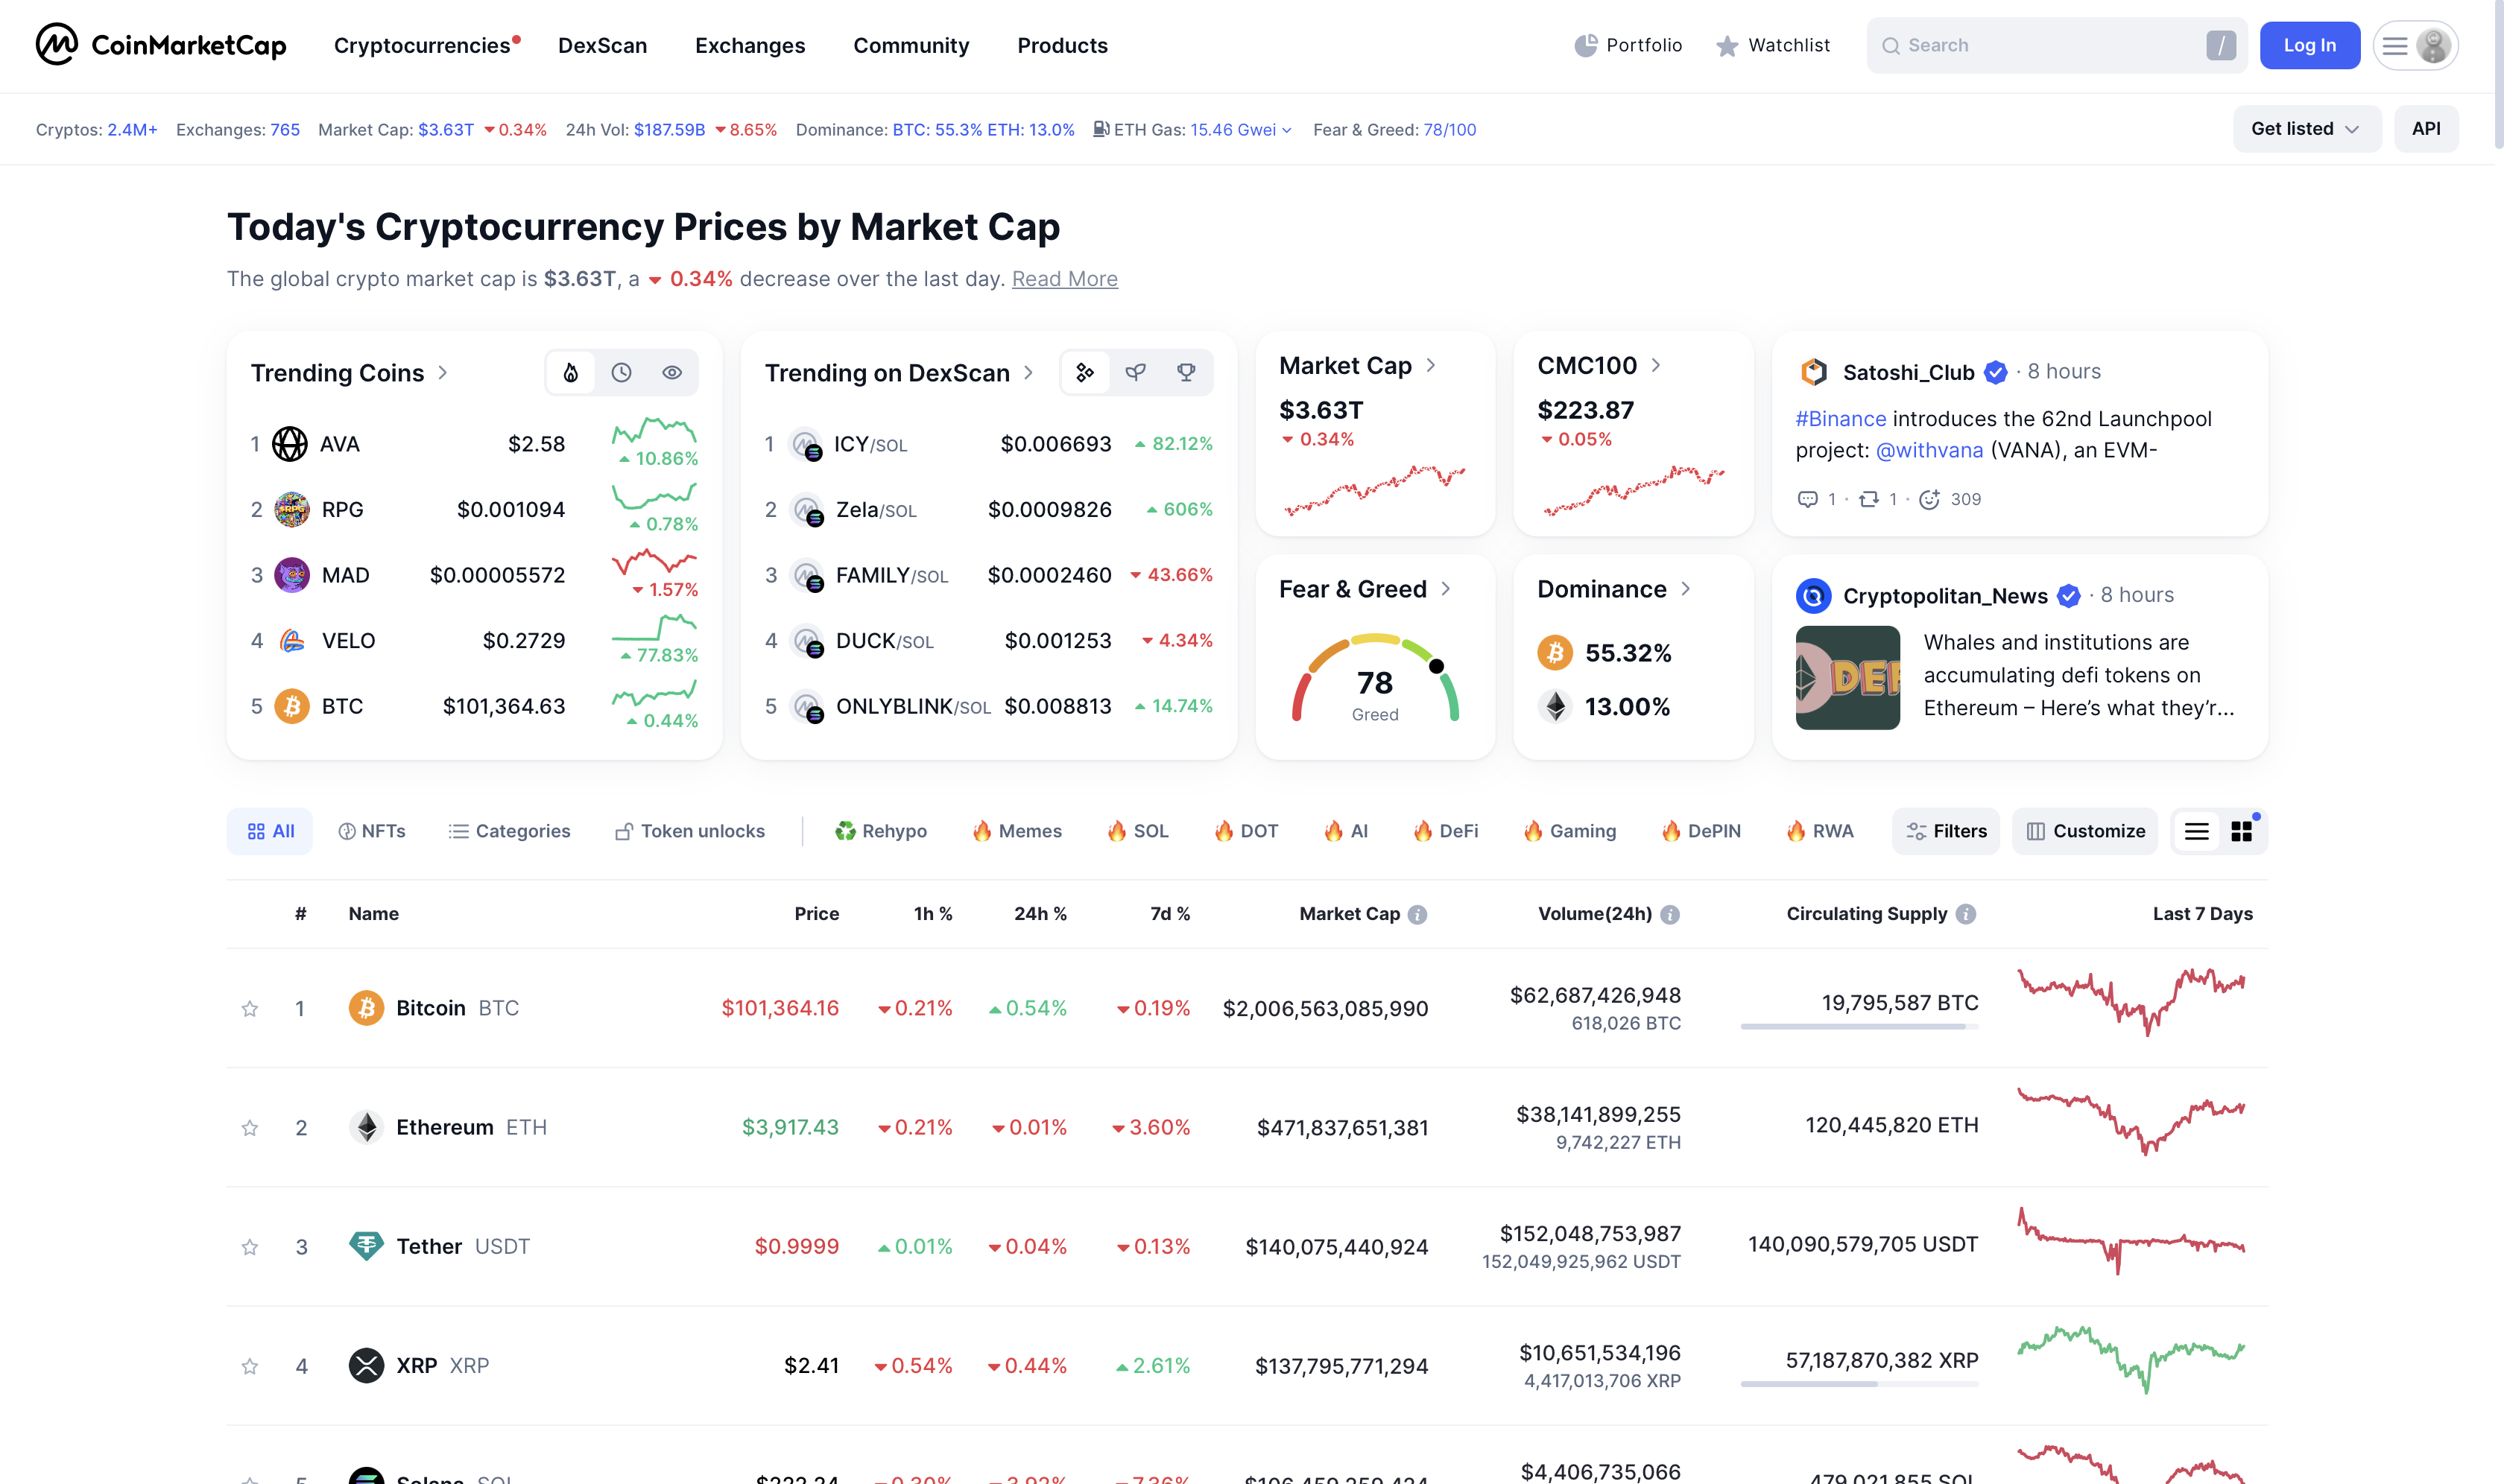Viewport: 2504px width, 1484px height.
Task: Star Ethereum to add to watchlist
Action: pyautogui.click(x=250, y=1128)
